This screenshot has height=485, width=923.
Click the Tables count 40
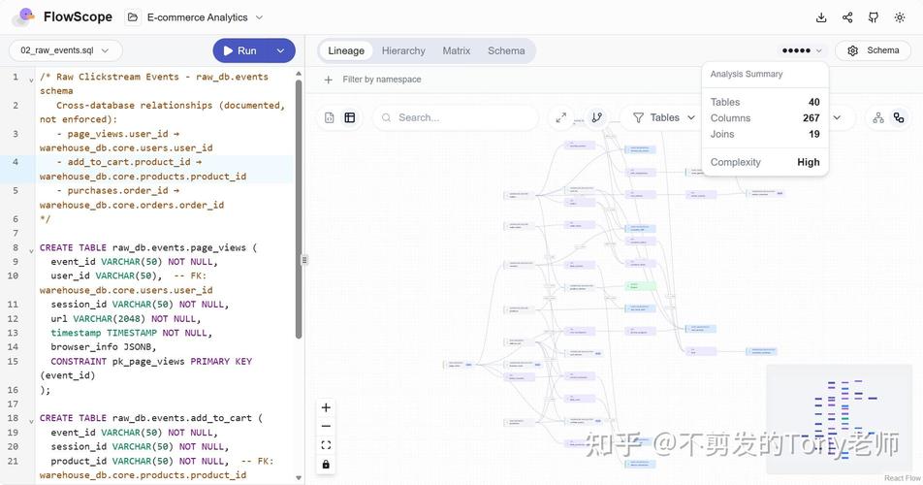click(x=814, y=102)
